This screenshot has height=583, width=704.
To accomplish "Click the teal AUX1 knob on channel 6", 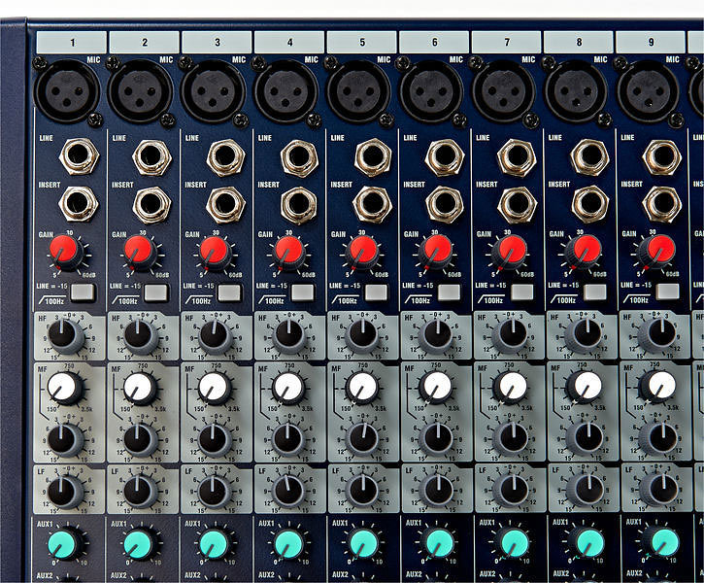I will pyautogui.click(x=437, y=543).
